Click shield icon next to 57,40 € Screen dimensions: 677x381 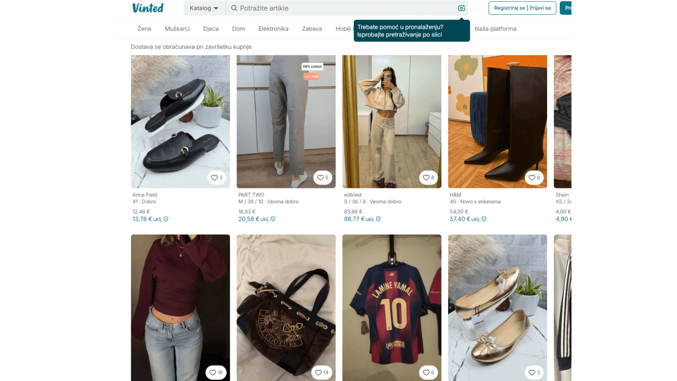pos(484,219)
